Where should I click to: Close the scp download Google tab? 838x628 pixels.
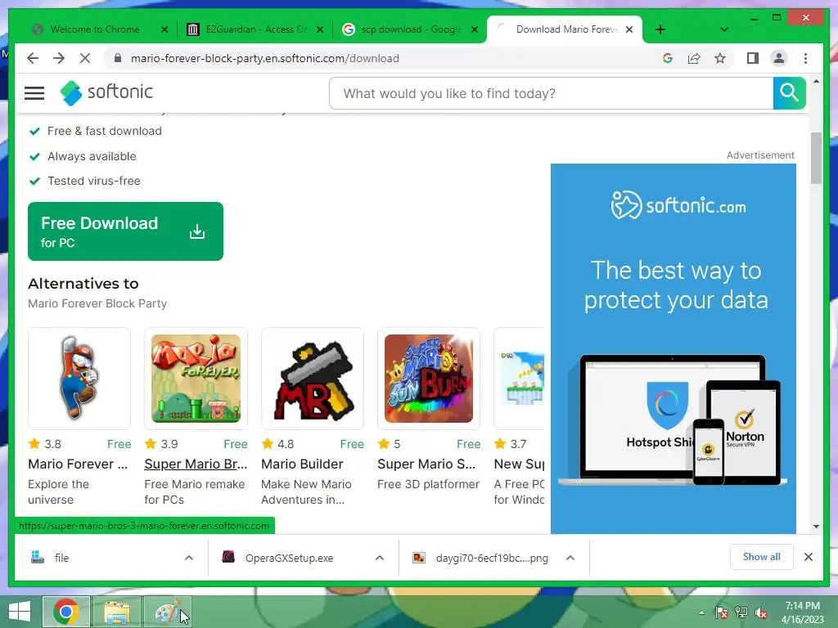(x=475, y=29)
